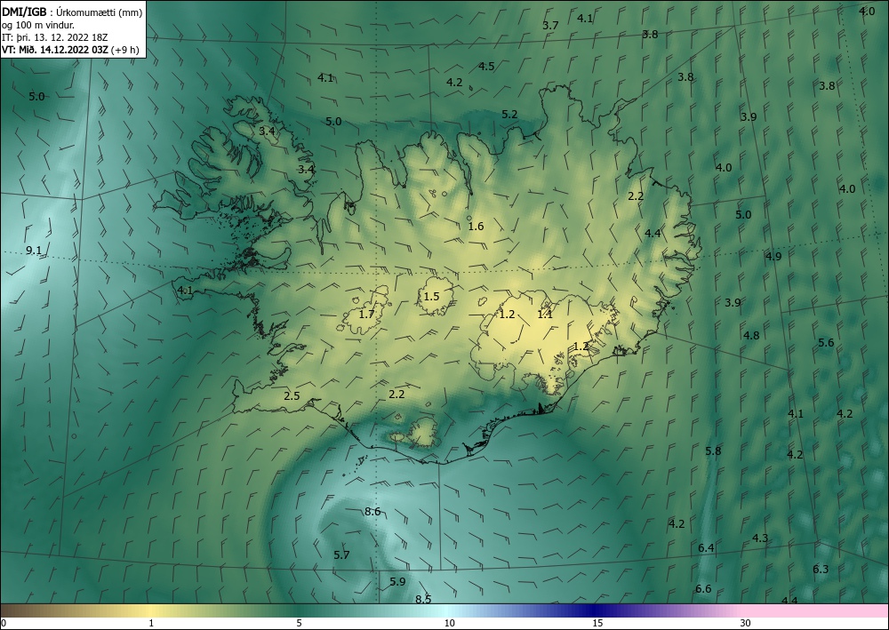Image resolution: width=889 pixels, height=630 pixels.
Task: Click the '0' label under the color scale
Action: point(4,623)
